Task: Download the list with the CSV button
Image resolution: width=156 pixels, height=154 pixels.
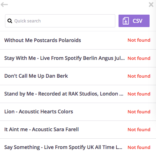Action: [134, 21]
